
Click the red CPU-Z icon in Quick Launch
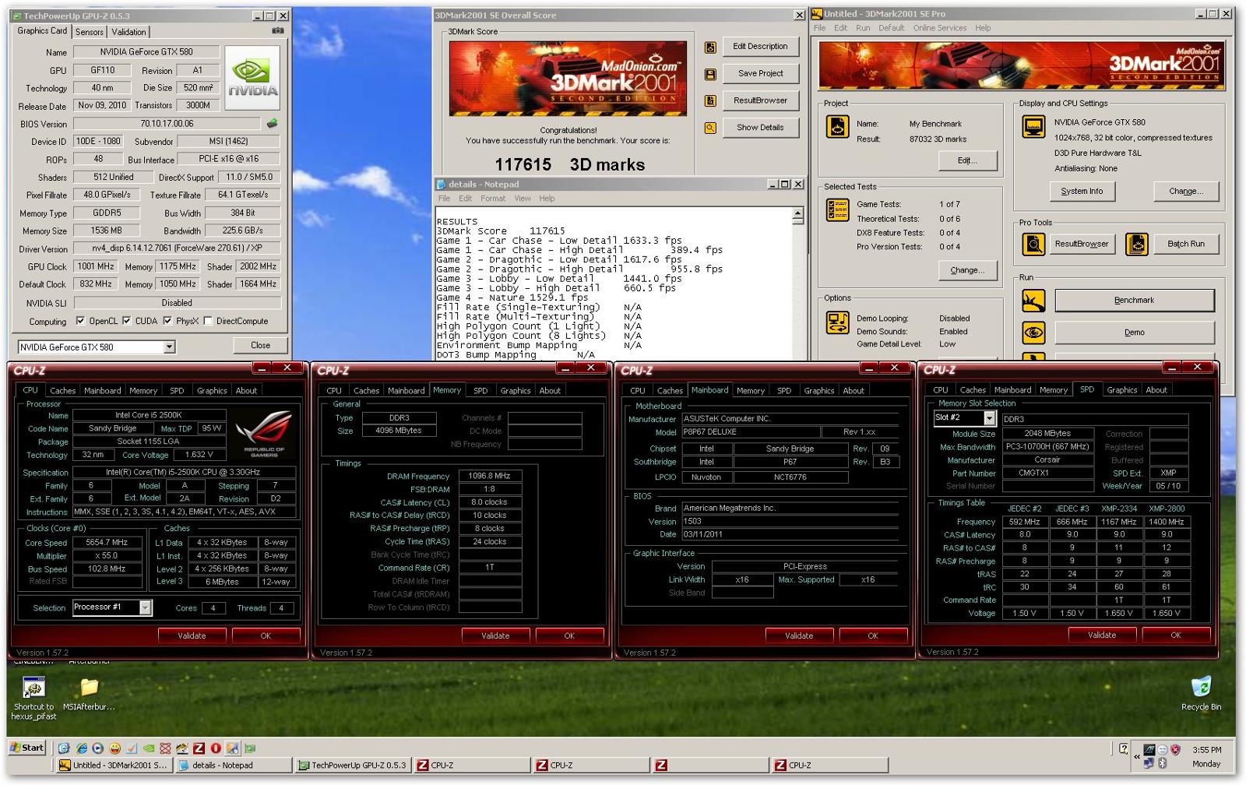pyautogui.click(x=199, y=748)
